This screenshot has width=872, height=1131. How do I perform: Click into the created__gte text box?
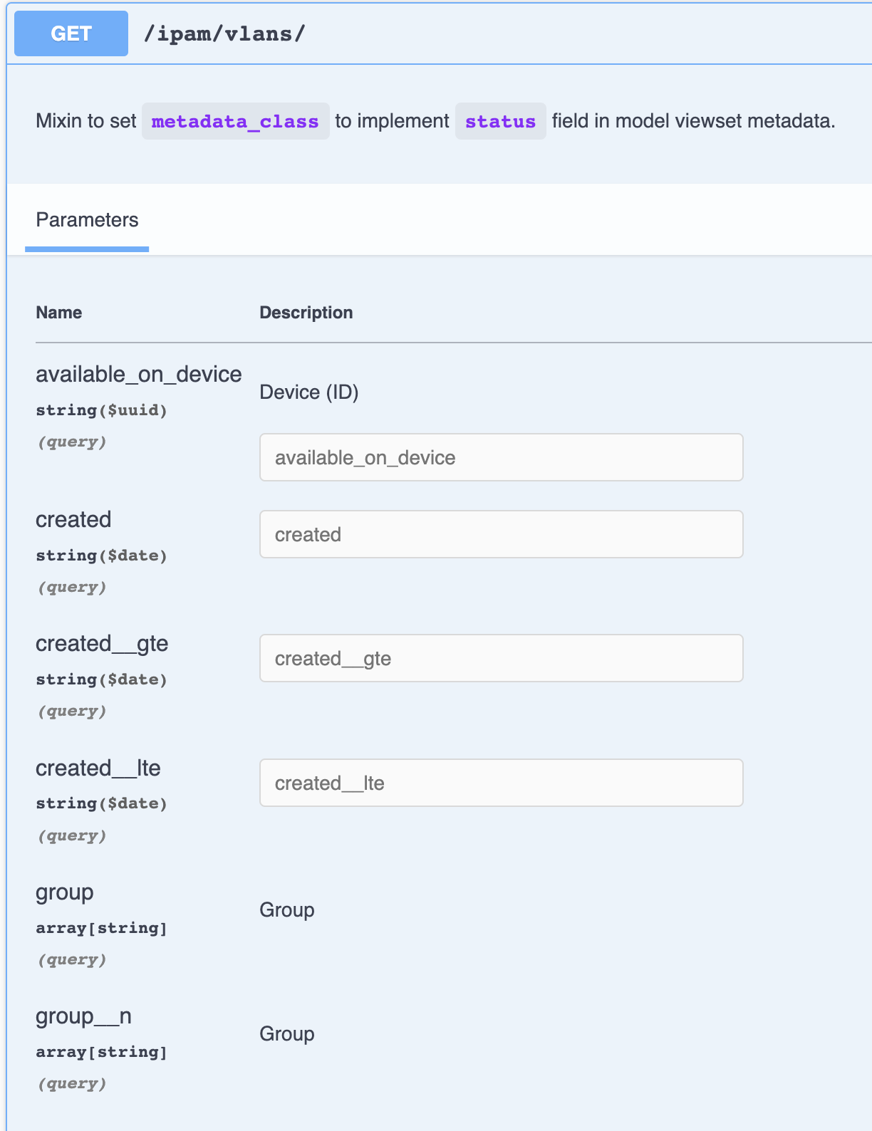(x=501, y=658)
